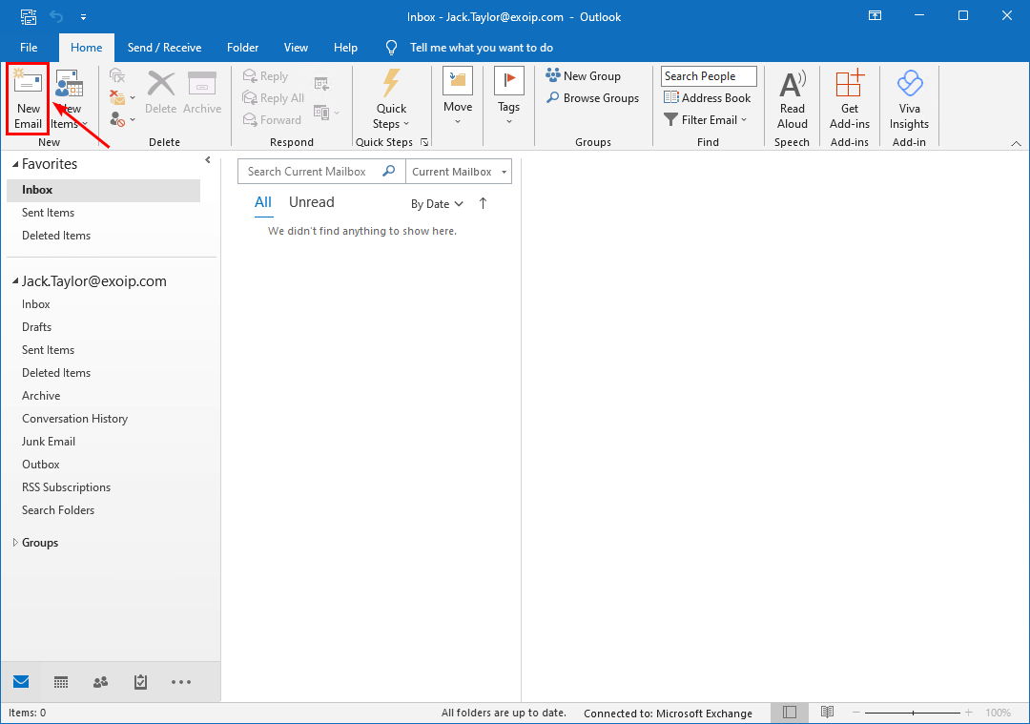This screenshot has width=1030, height=724.
Task: Click Get Add-ins
Action: (850, 99)
